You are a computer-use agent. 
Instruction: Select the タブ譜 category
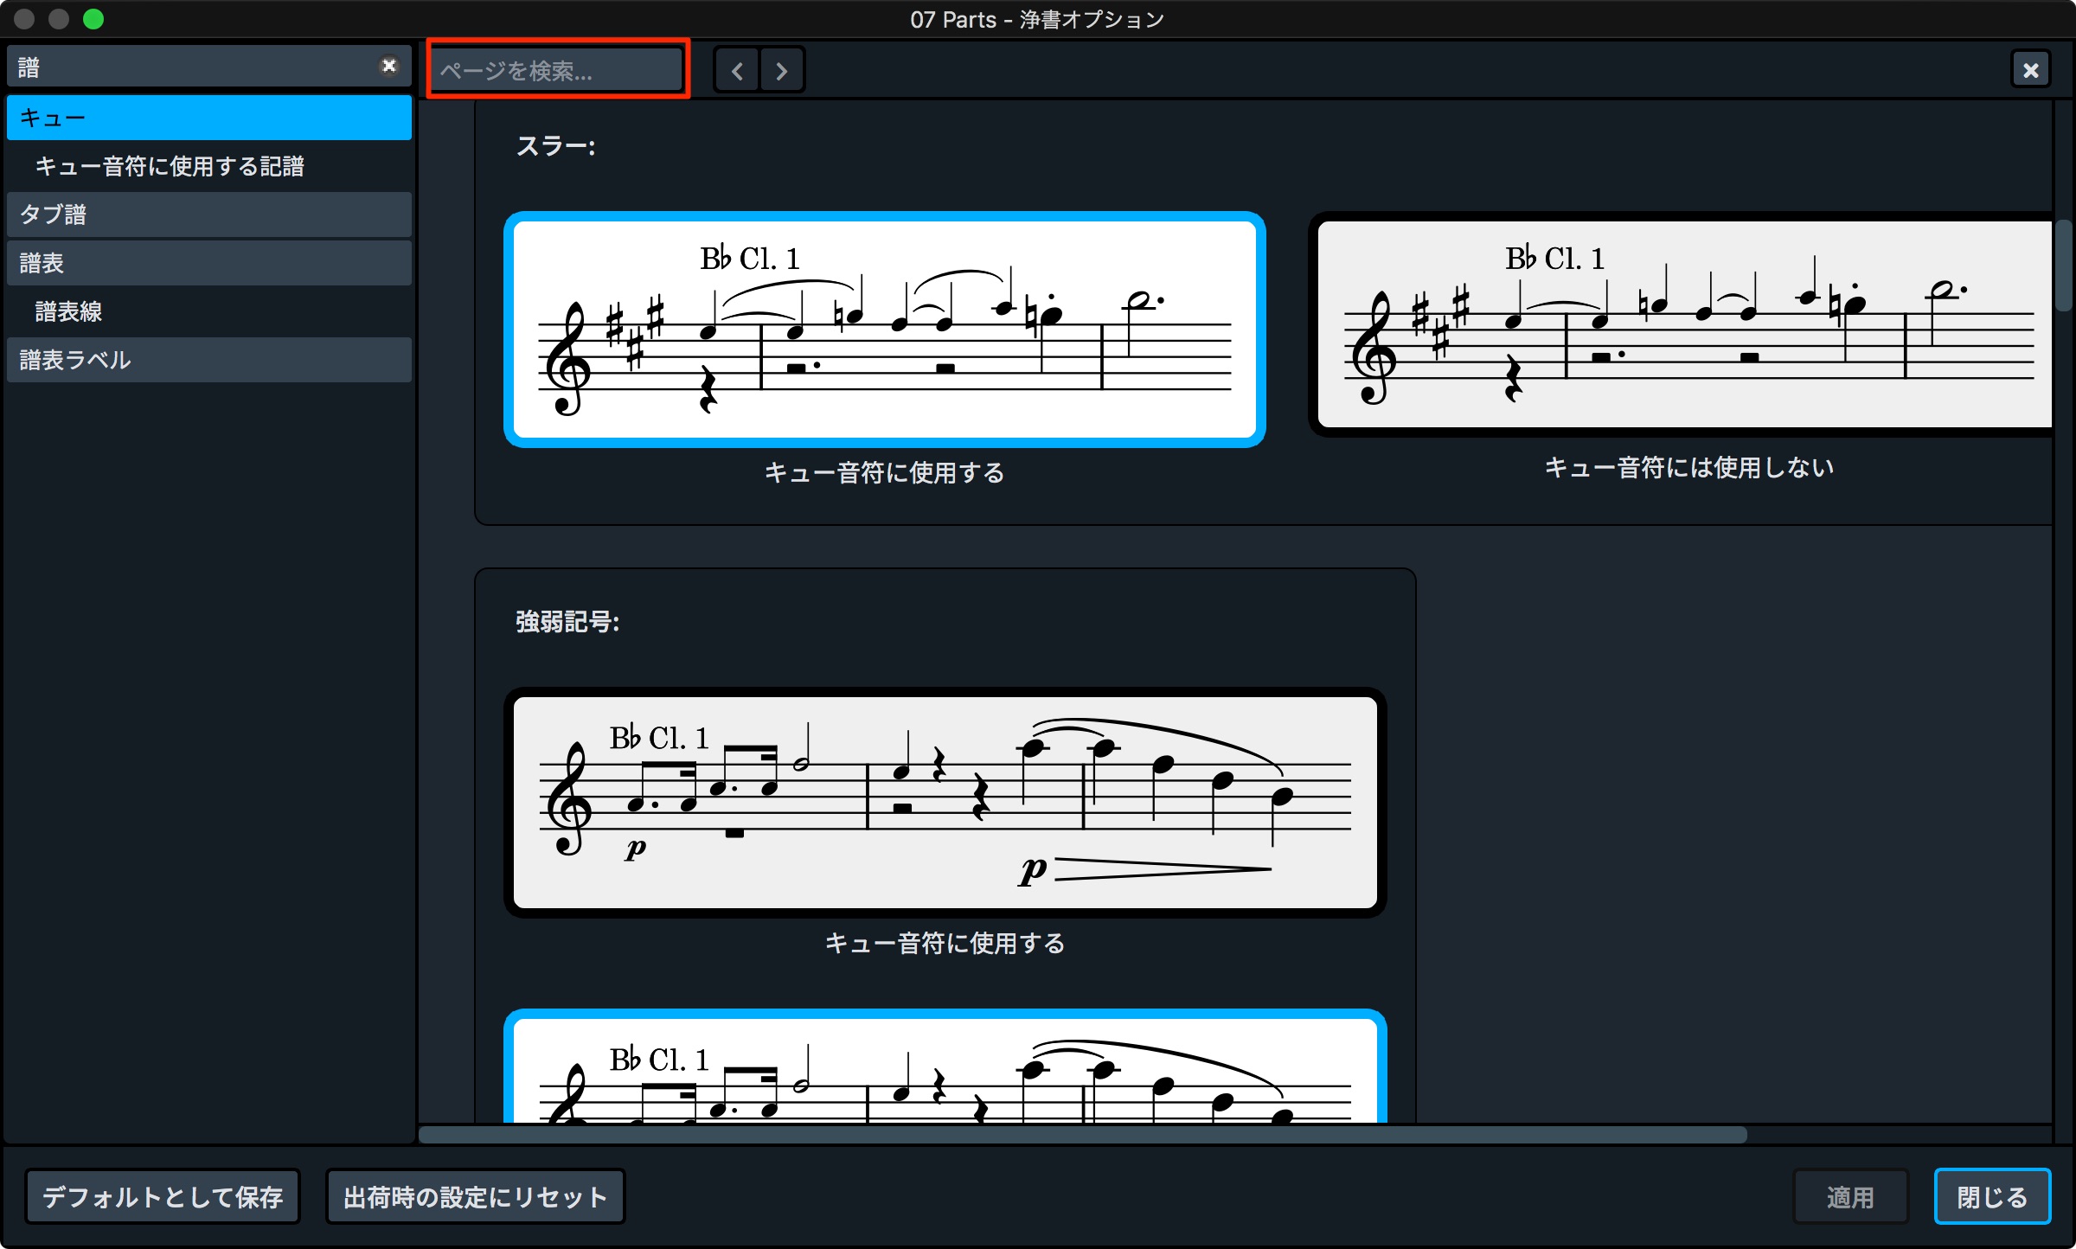209,215
